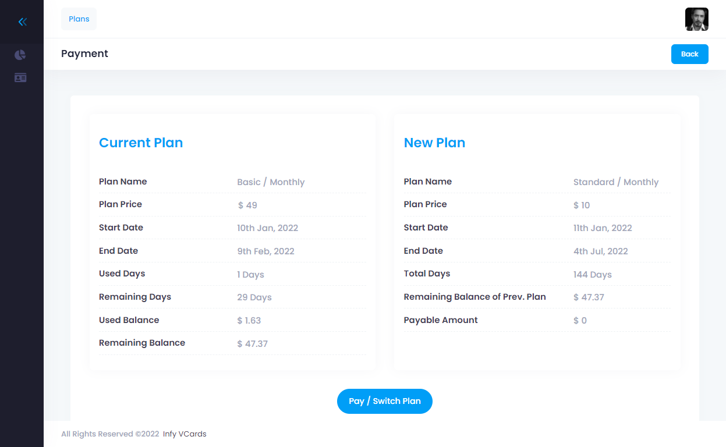Viewport: 726px width, 447px height.
Task: Click the user profile avatar
Action: 696,19
